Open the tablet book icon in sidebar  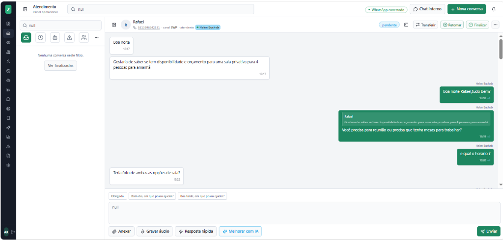pos(8,118)
